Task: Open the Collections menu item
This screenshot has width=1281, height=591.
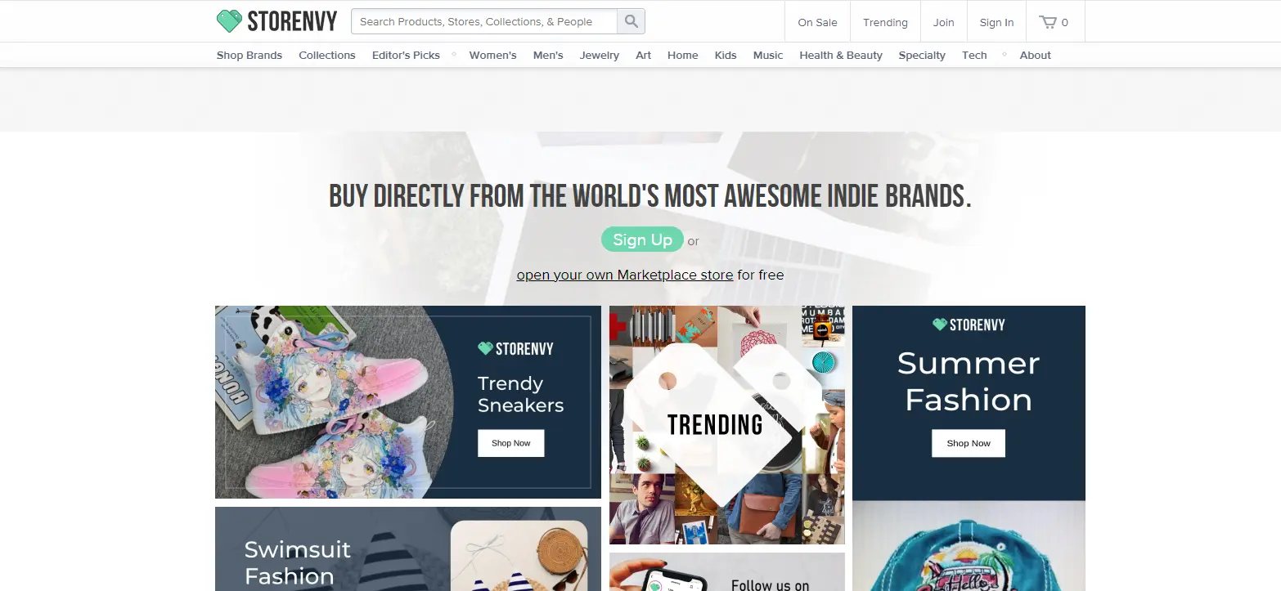Action: 327,55
